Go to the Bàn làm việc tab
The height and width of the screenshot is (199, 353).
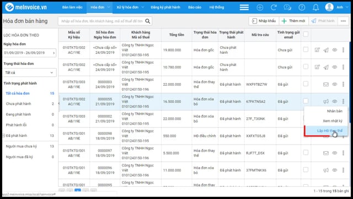point(72,7)
